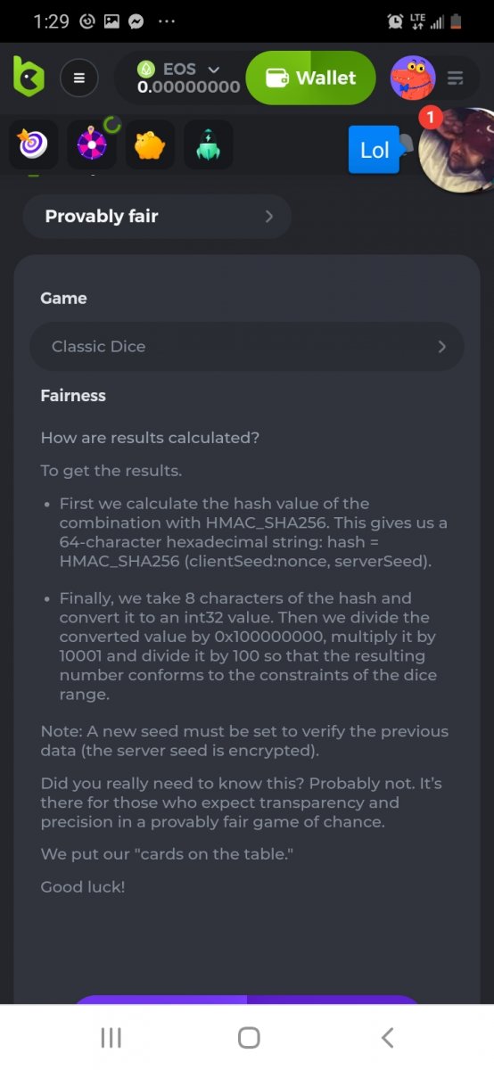Tap the Android back navigation arrow
This screenshot has width=494, height=1070.
coord(387,1037)
